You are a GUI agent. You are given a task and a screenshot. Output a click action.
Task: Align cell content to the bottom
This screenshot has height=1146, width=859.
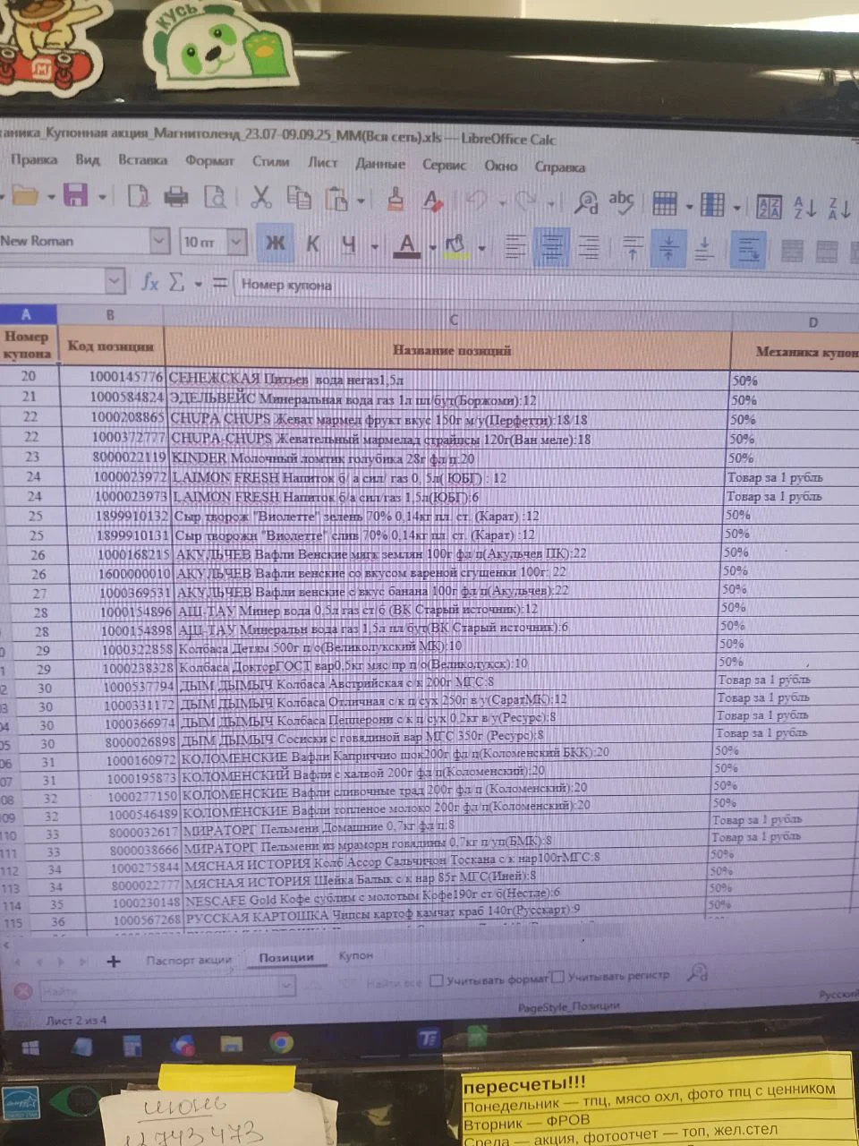704,250
